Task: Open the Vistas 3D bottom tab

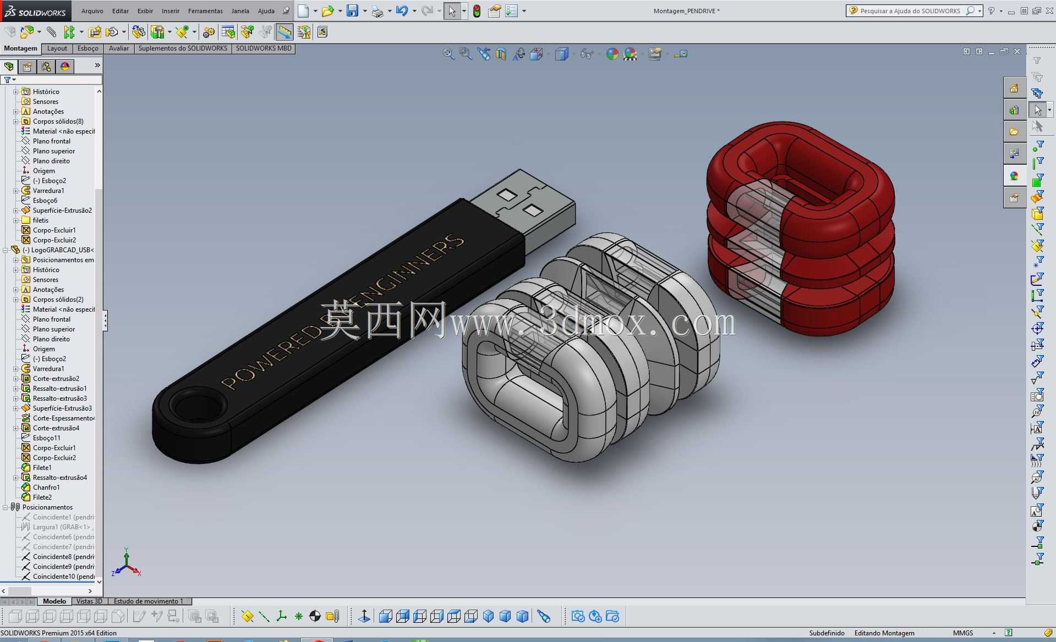Action: click(x=89, y=601)
